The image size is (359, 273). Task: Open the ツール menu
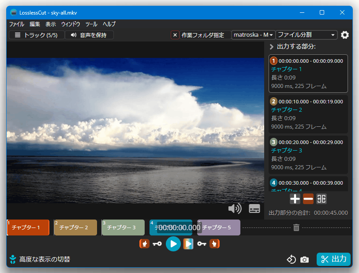coord(91,24)
